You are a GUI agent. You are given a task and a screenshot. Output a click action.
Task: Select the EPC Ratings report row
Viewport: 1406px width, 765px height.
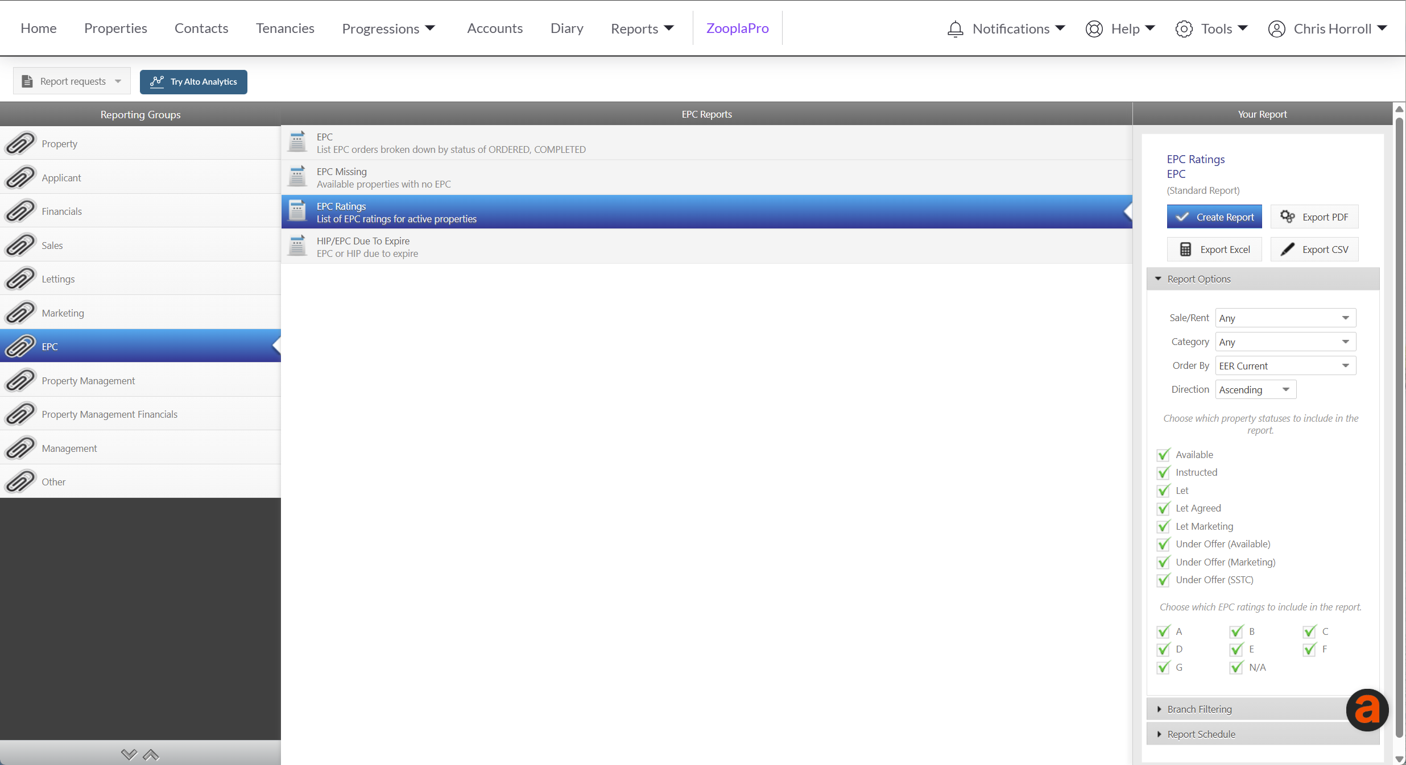[706, 212]
